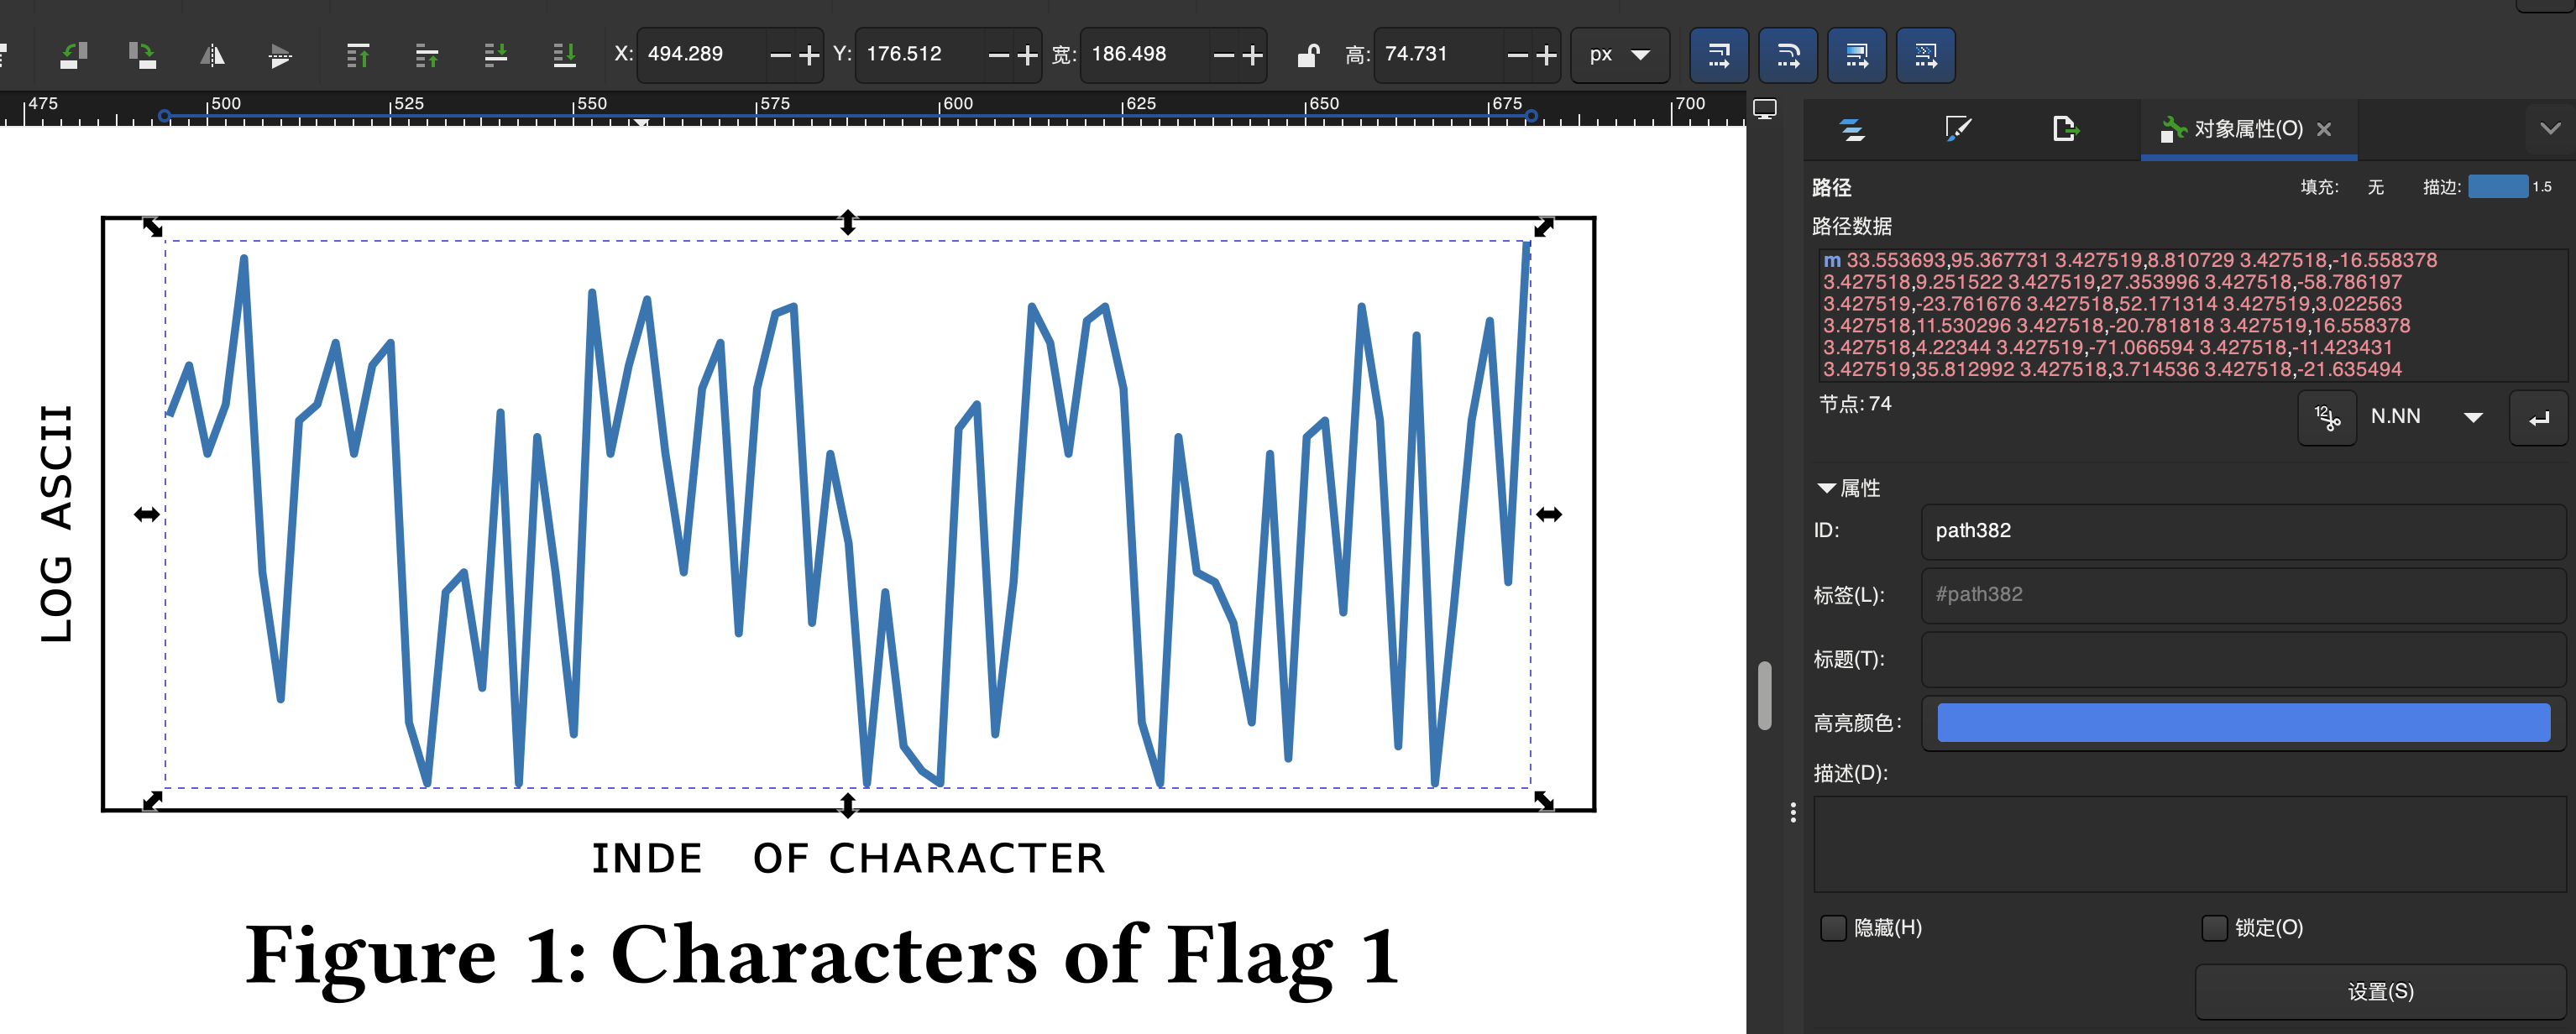Decrease X position value
The height and width of the screenshot is (1034, 2576).
tap(780, 55)
